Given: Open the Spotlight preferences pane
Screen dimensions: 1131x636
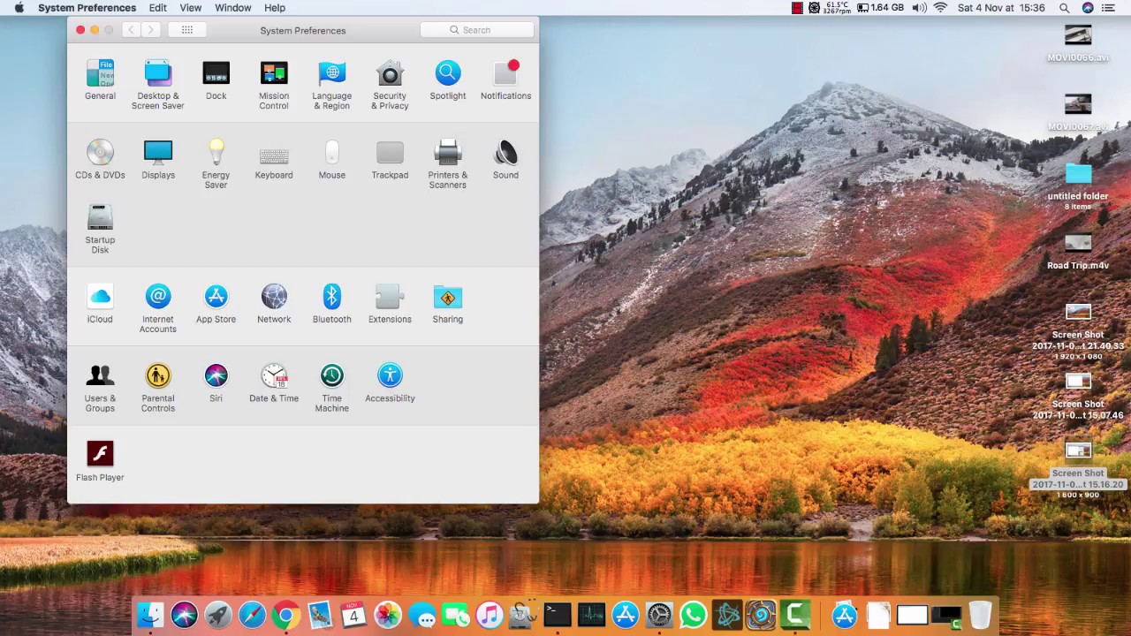Looking at the screenshot, I should 448,79.
